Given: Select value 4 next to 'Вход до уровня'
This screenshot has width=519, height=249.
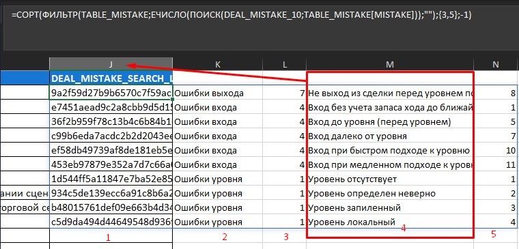Looking at the screenshot, I should 285,121.
